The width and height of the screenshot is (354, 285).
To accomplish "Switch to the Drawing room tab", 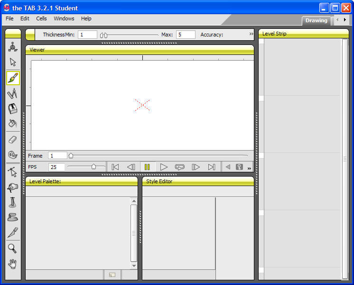I will (316, 20).
